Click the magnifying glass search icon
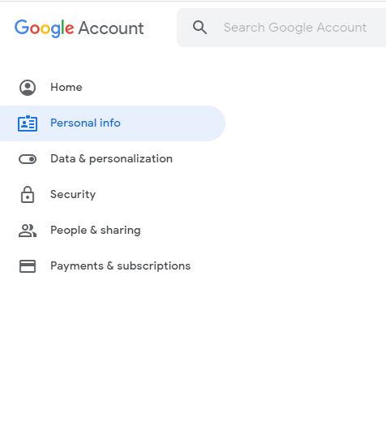Viewport: 386px width, 423px height. click(x=199, y=28)
